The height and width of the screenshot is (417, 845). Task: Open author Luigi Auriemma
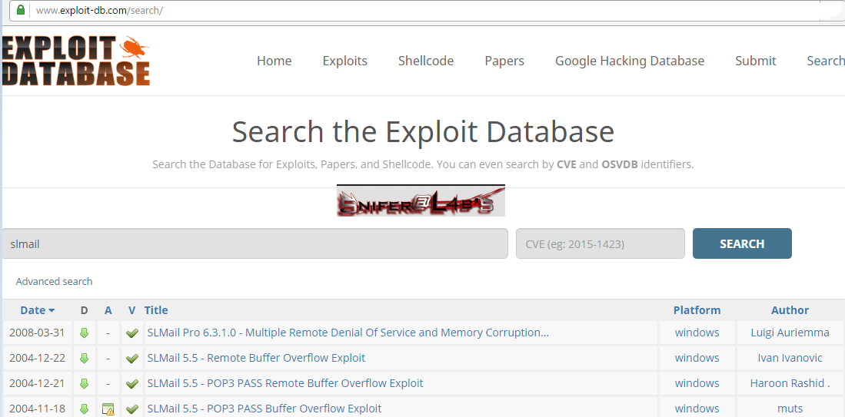point(790,333)
